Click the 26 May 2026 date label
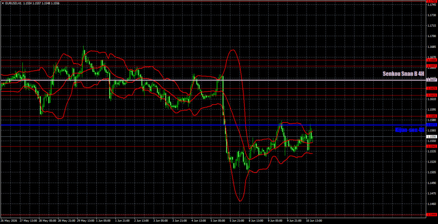Screen dimensions: 438x224 [x=8, y=221]
